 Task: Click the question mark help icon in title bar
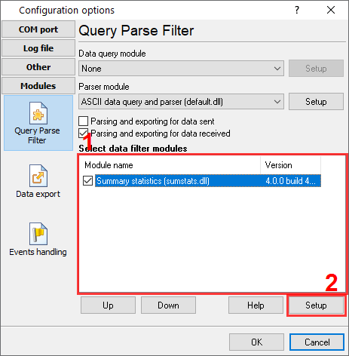pos(297,10)
